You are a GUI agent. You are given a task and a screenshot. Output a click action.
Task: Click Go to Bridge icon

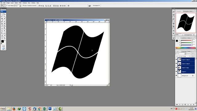click(x=90, y=6)
